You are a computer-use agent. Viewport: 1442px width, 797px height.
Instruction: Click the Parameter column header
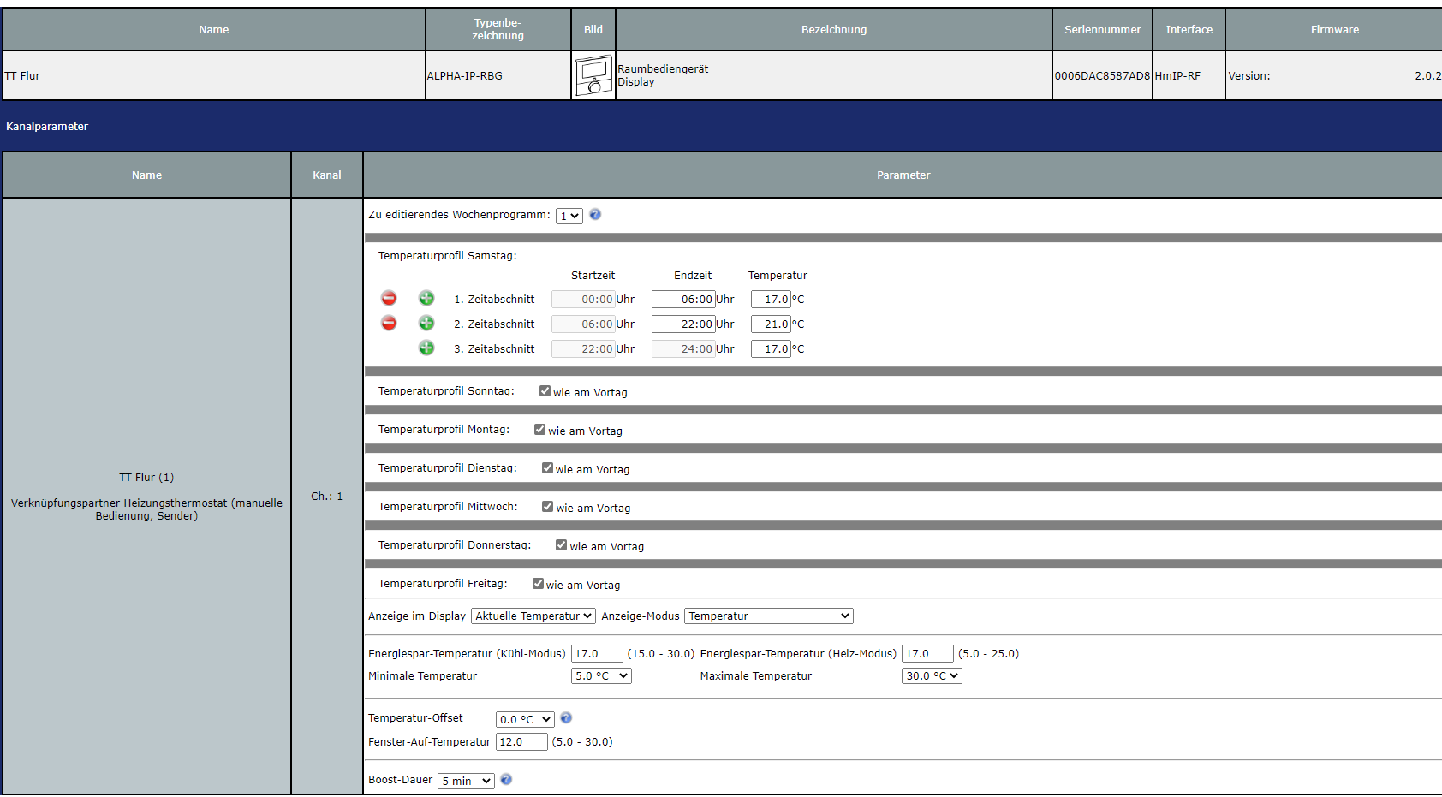point(903,175)
